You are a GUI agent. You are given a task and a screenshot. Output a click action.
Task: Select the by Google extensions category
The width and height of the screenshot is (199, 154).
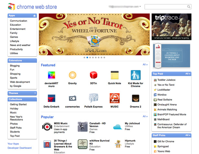16,86
